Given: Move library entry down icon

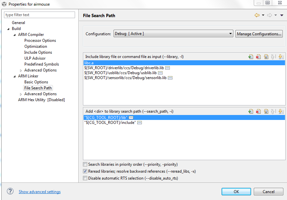Looking at the screenshot, I should [281, 57].
